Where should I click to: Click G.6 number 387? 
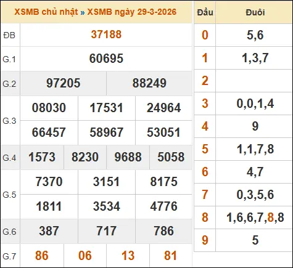coord(49,231)
